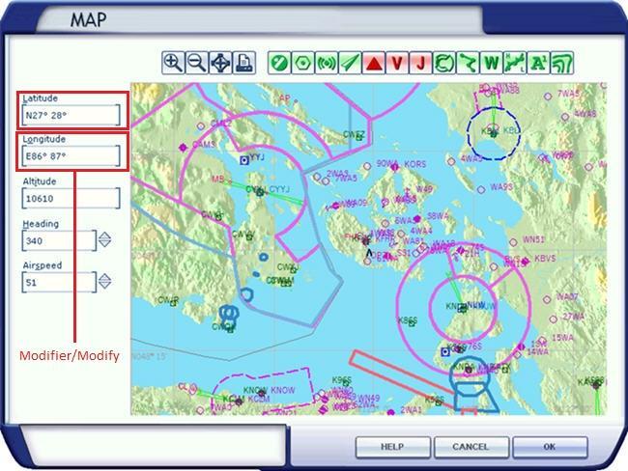
Task: Toggle the airspace boundaries layer icon
Action: pyautogui.click(x=444, y=63)
